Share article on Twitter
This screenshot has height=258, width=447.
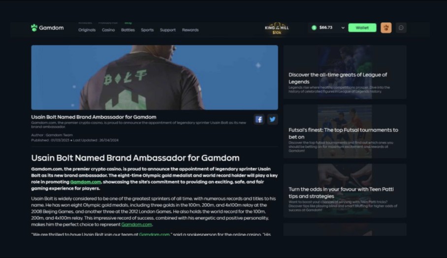point(272,120)
